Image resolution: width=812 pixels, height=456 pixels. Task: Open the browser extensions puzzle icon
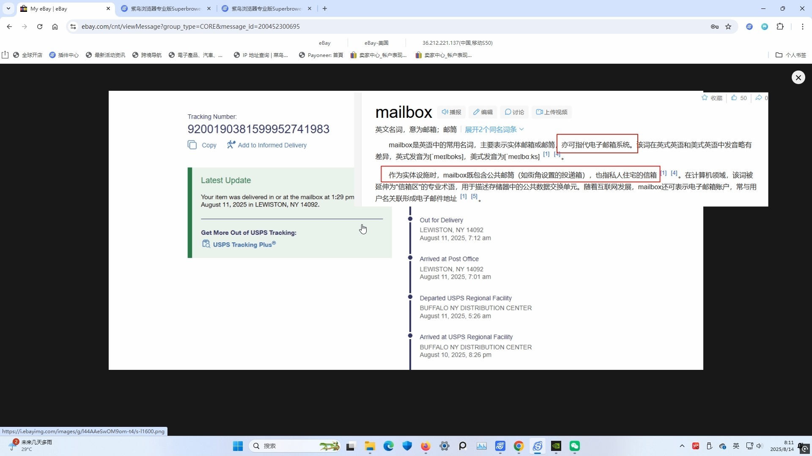coord(780,27)
